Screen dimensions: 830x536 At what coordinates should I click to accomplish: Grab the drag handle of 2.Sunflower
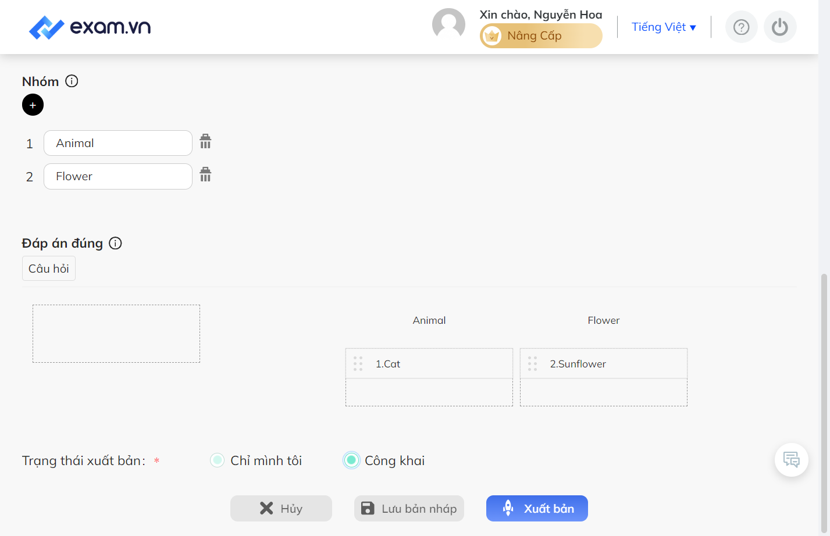point(532,364)
